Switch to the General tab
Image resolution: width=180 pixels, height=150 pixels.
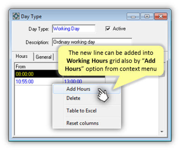[x=43, y=57]
